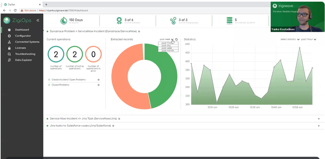
Task: Click the 440 y-axis label
Action: [187, 44]
